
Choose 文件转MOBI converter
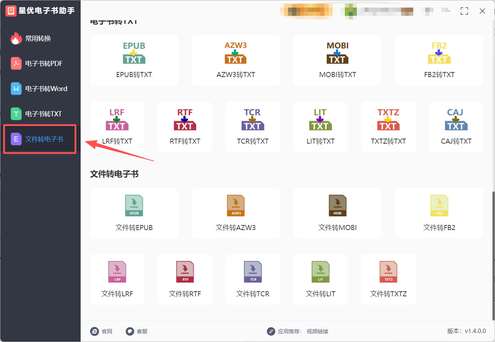click(x=337, y=213)
